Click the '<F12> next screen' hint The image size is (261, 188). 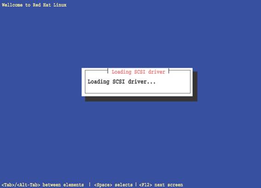point(161,185)
